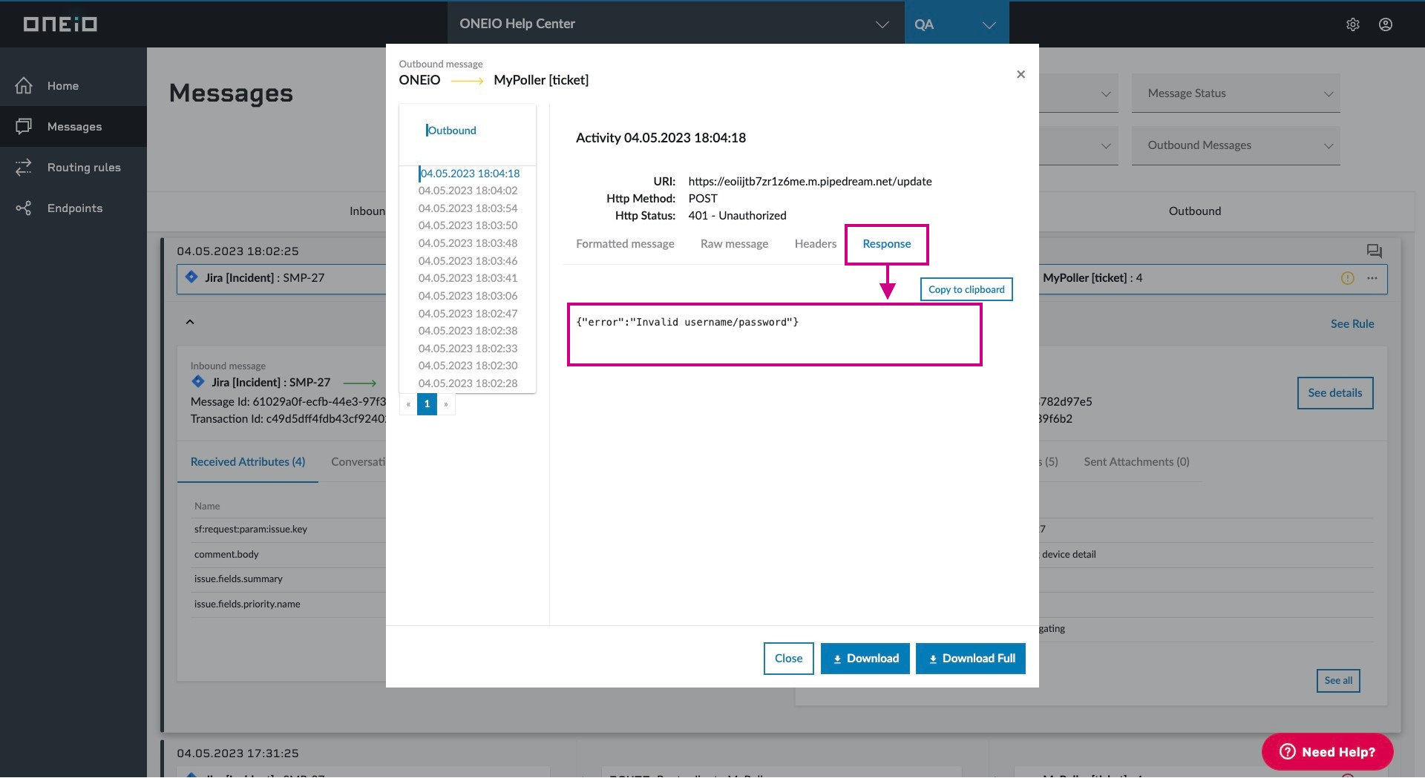The width and height of the screenshot is (1425, 778).
Task: Open Received Attributes (4) tab
Action: (x=248, y=462)
